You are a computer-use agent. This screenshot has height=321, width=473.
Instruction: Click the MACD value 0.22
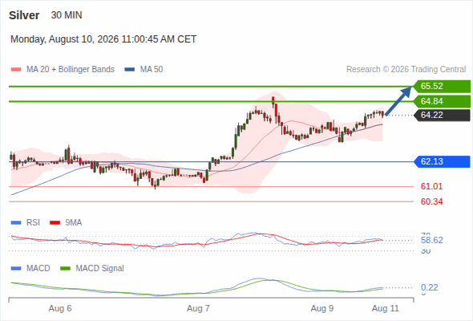click(x=429, y=287)
